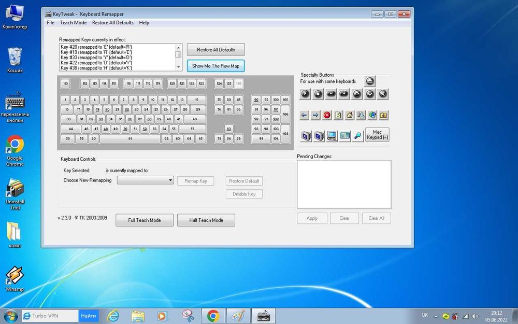Select key 83 arrow key on diagram
Viewport: 518px width, 324px height.
click(x=228, y=129)
